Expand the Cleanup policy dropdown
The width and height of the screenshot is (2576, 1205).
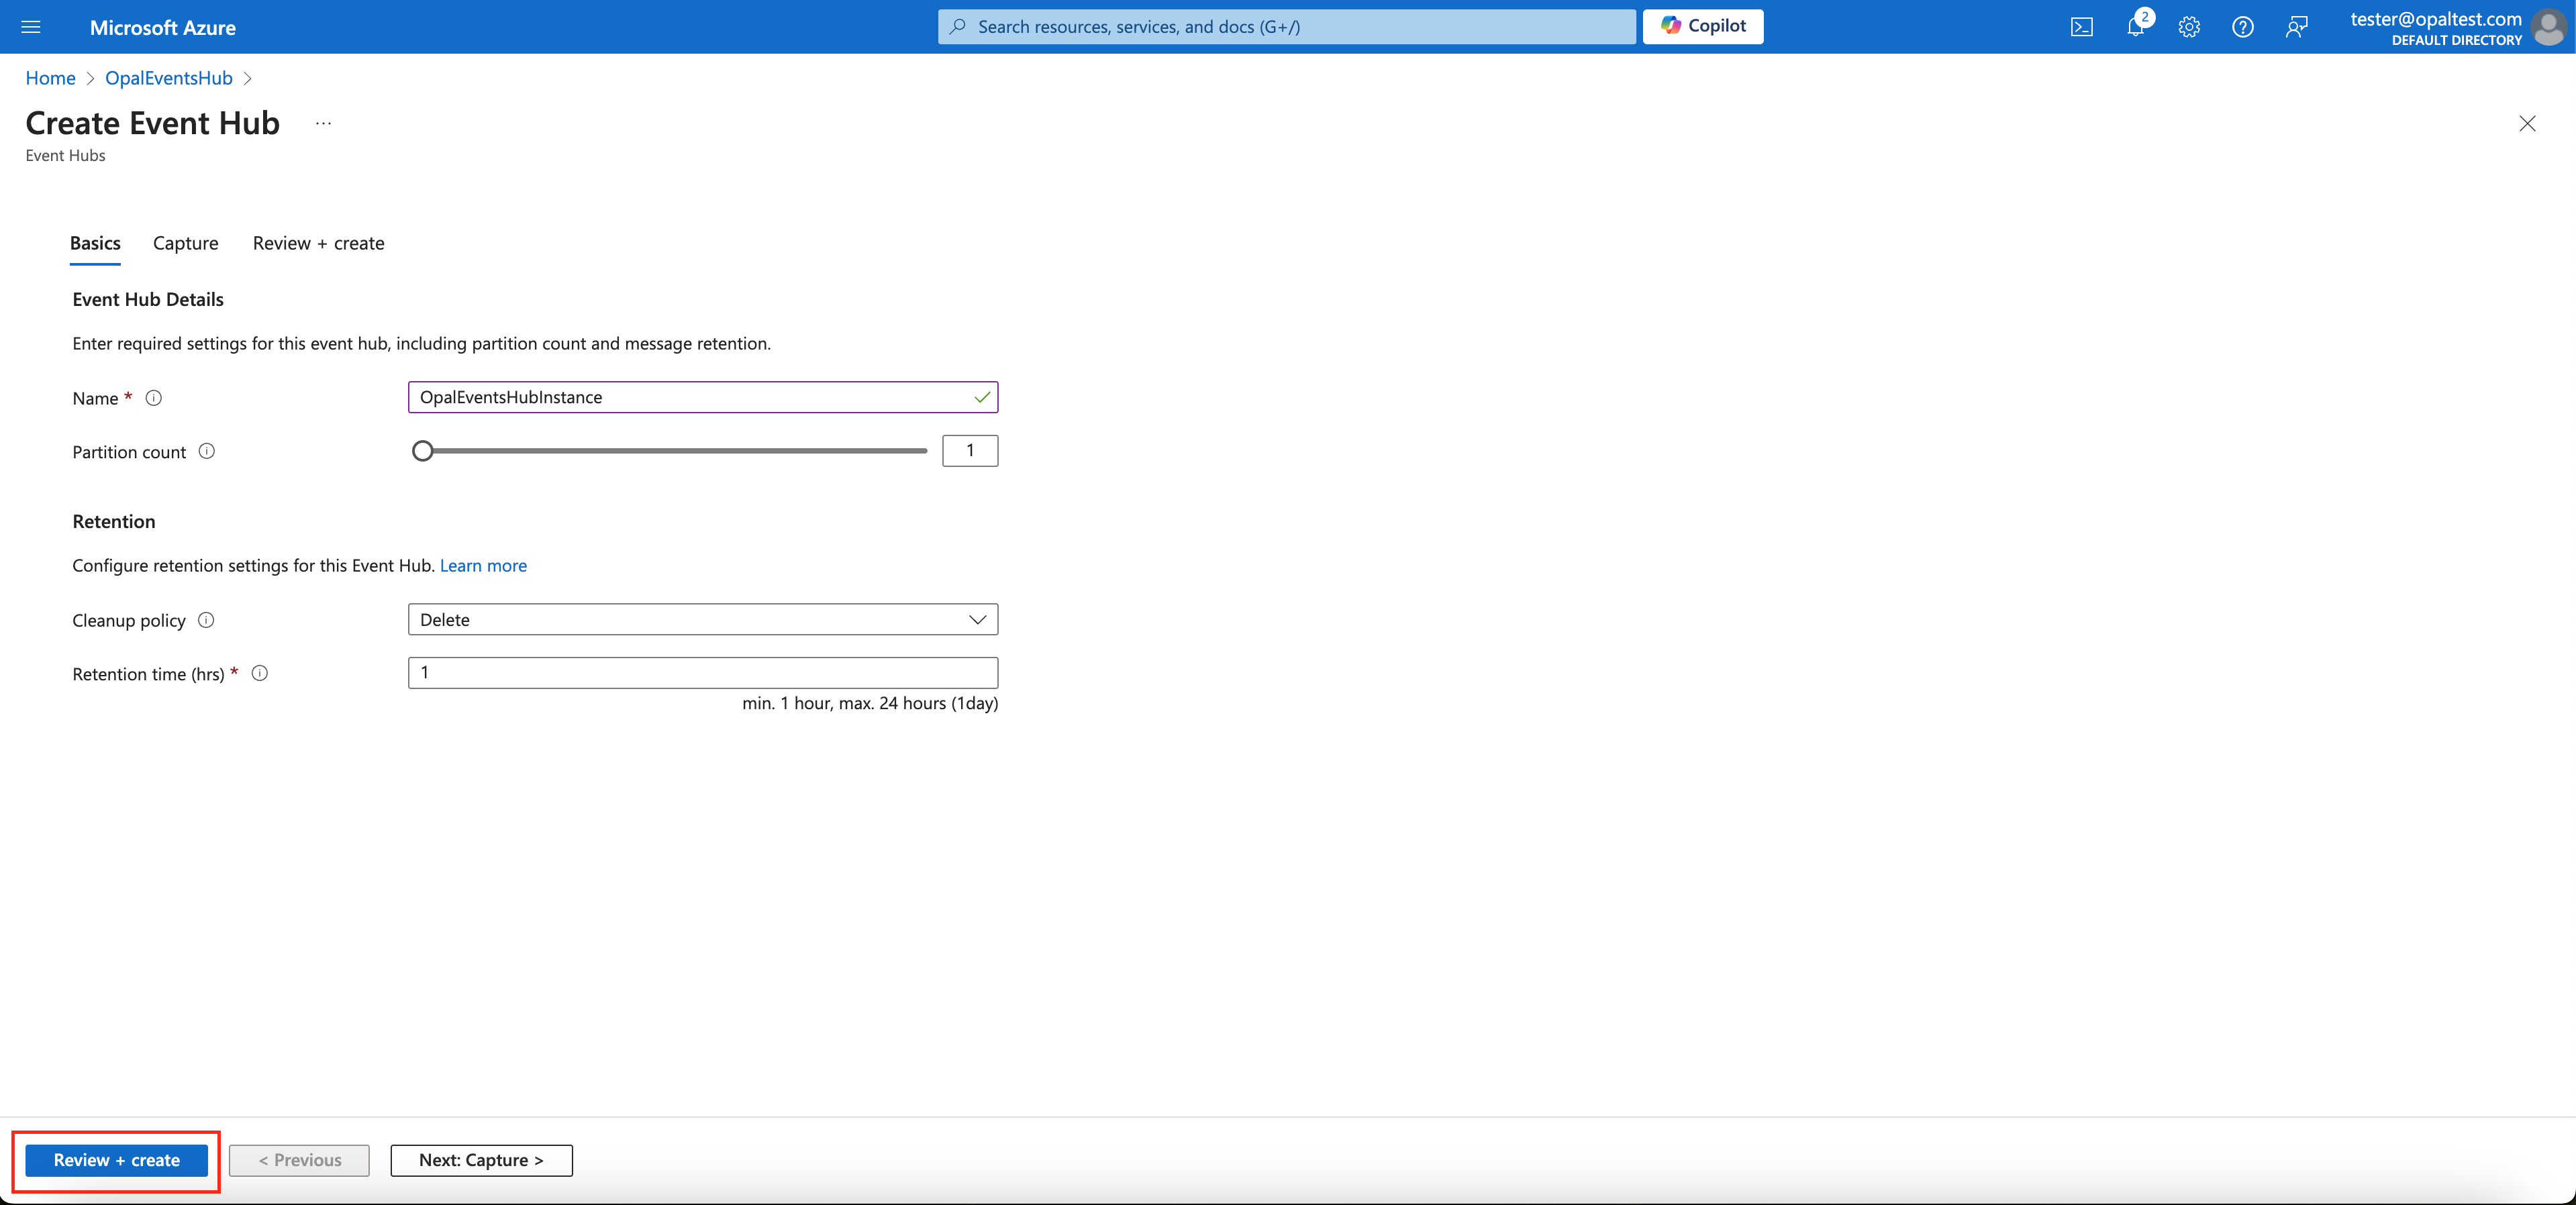coord(702,619)
